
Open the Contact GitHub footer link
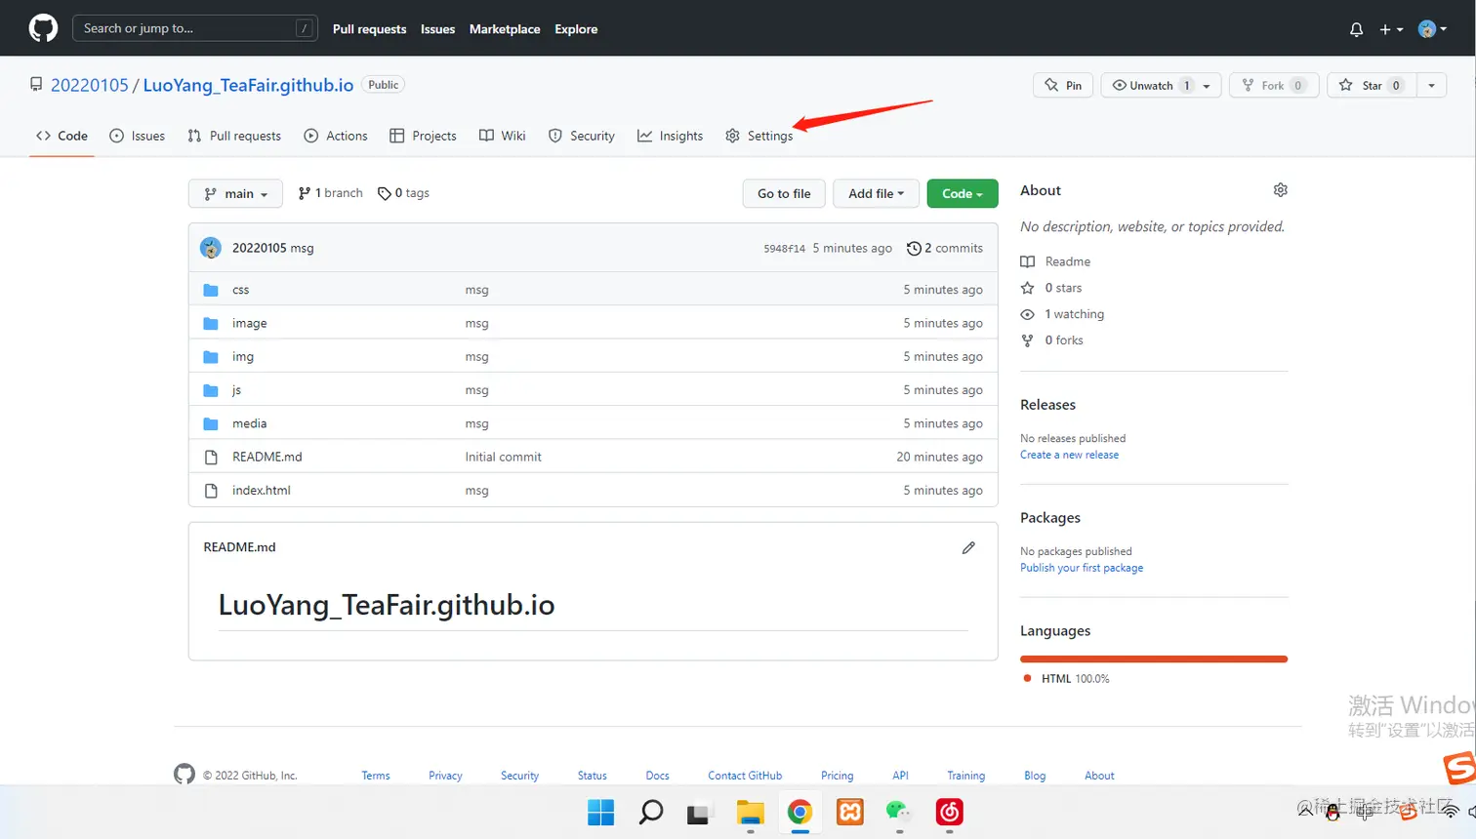745,776
